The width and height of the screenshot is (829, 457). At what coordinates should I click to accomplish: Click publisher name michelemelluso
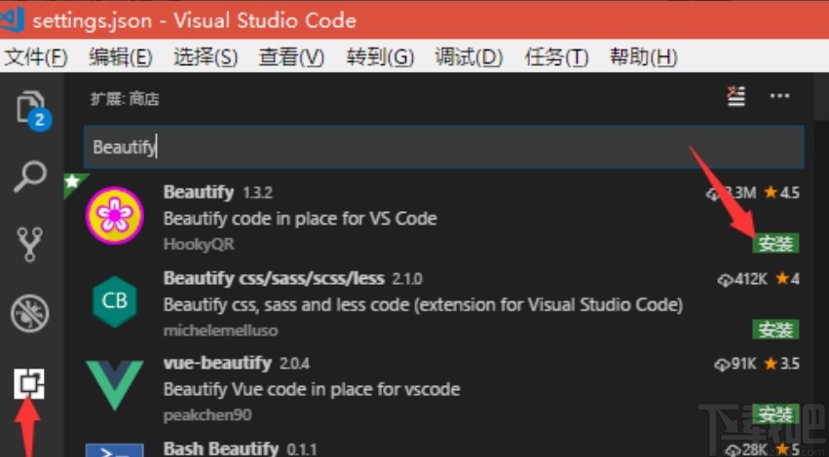click(220, 331)
